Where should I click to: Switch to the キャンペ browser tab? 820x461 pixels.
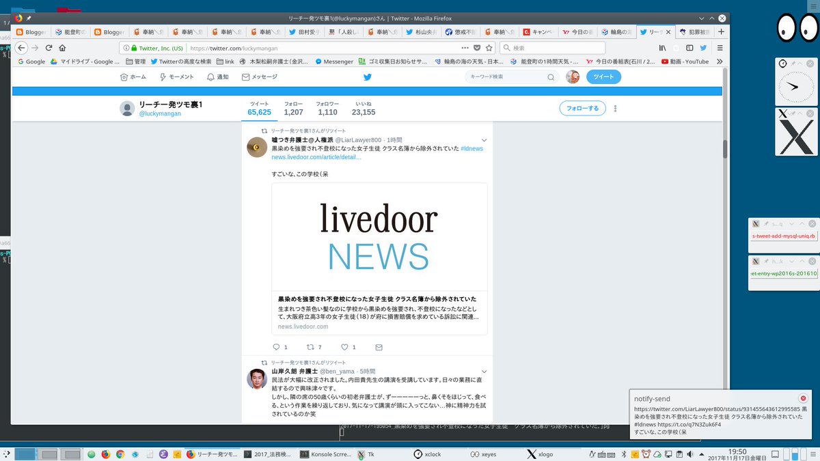(539, 31)
